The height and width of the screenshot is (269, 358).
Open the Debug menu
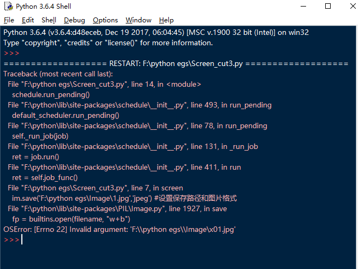point(74,20)
